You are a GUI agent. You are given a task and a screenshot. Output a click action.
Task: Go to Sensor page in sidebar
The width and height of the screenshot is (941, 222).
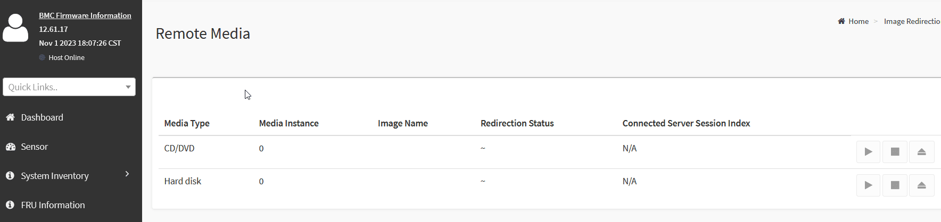coord(34,147)
